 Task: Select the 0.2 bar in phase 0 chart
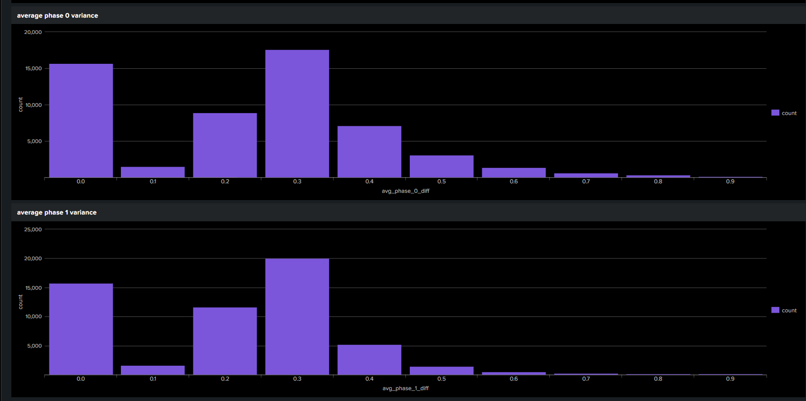[x=225, y=145]
